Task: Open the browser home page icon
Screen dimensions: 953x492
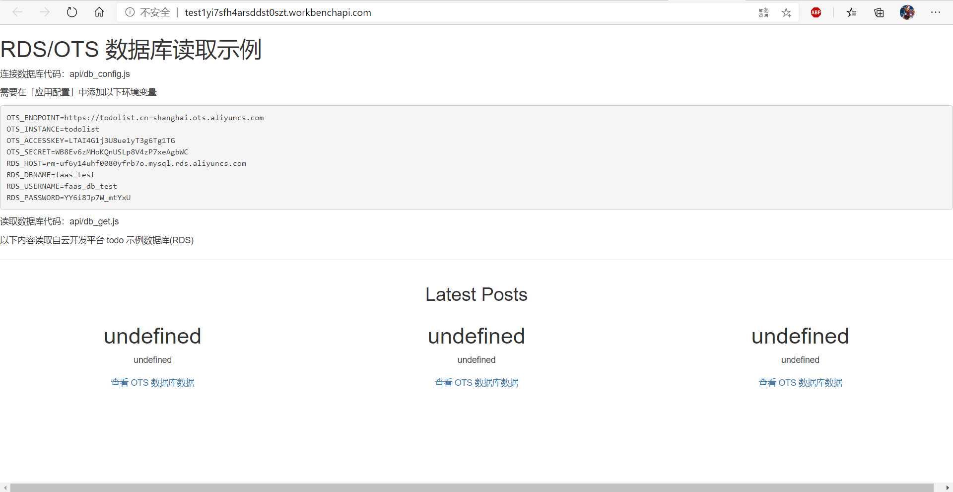Action: point(99,12)
